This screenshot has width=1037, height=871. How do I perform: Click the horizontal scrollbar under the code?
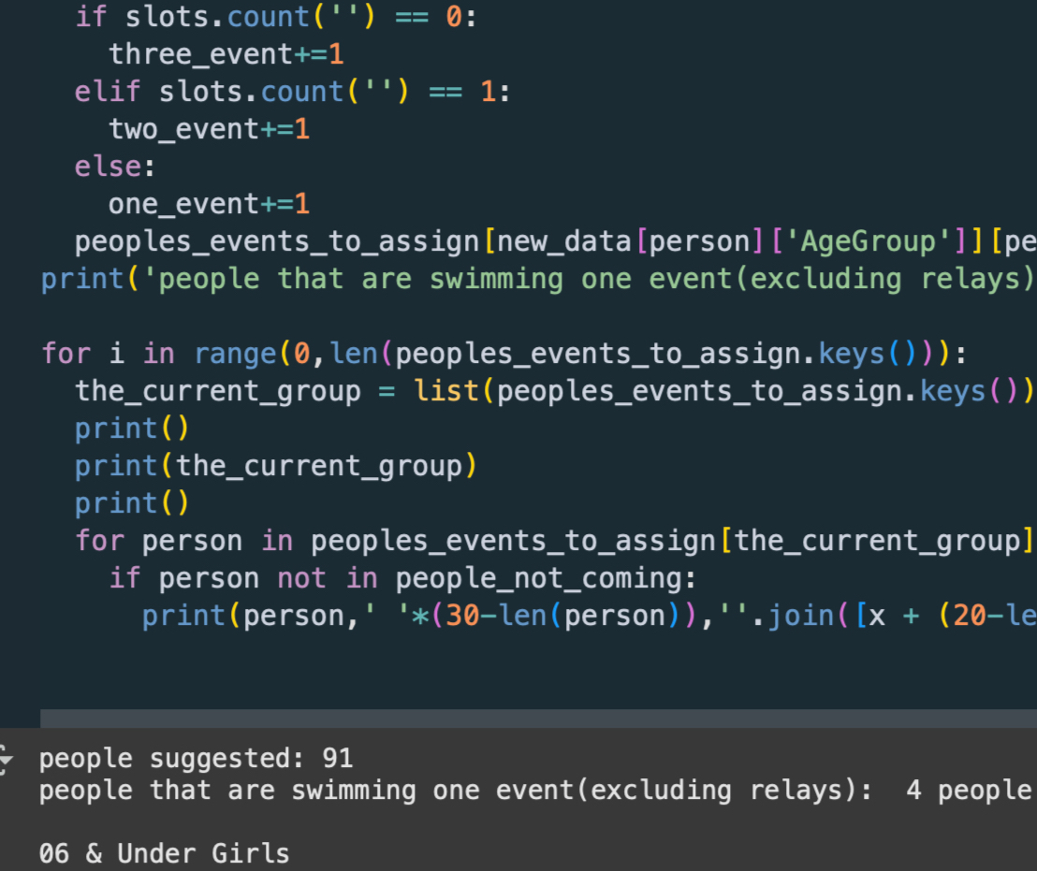[x=538, y=718]
